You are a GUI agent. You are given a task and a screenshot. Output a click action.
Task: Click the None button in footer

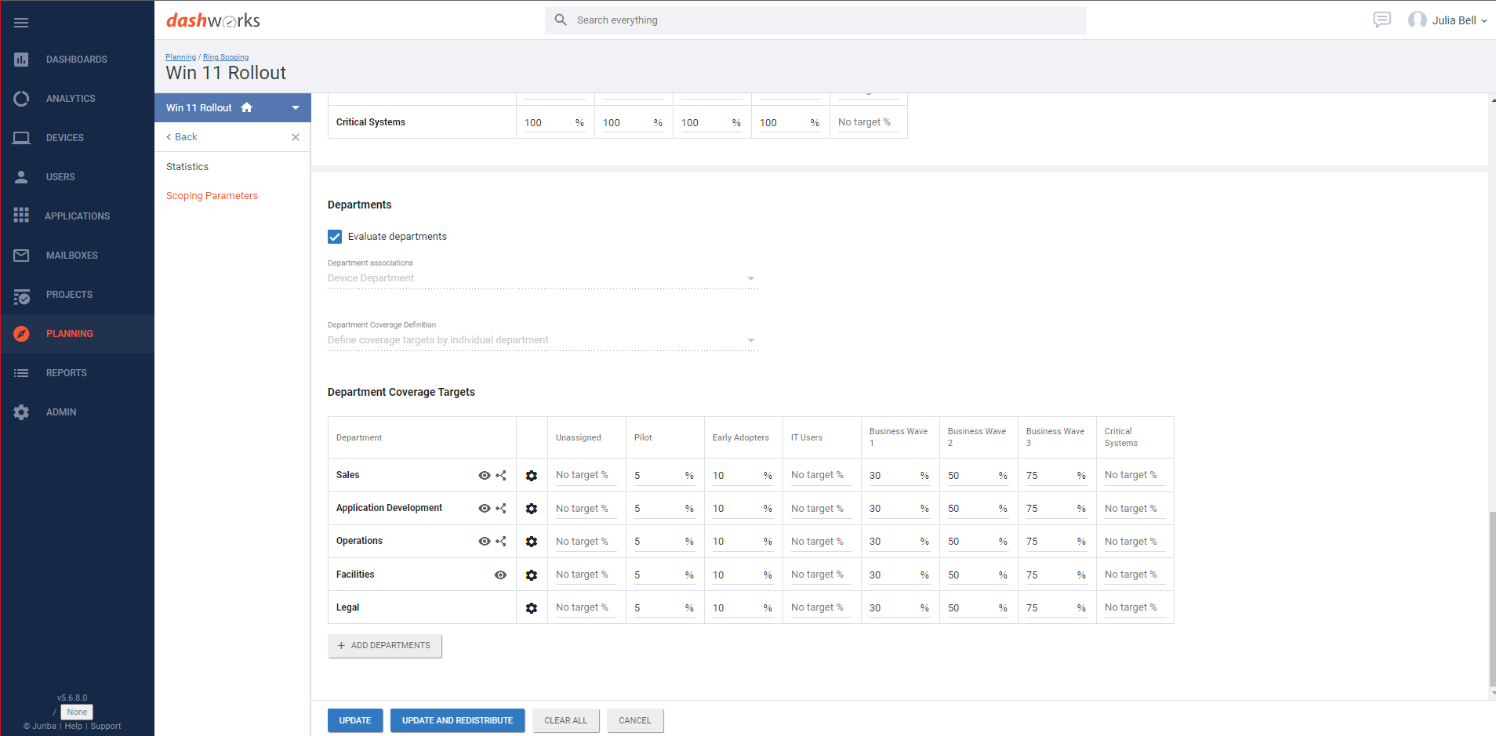pyautogui.click(x=77, y=712)
